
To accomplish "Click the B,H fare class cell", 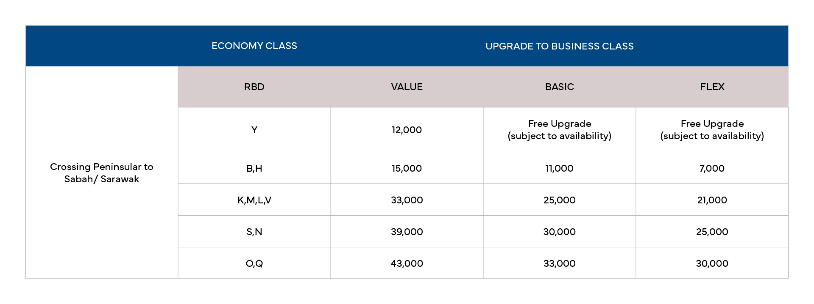I will (254, 168).
